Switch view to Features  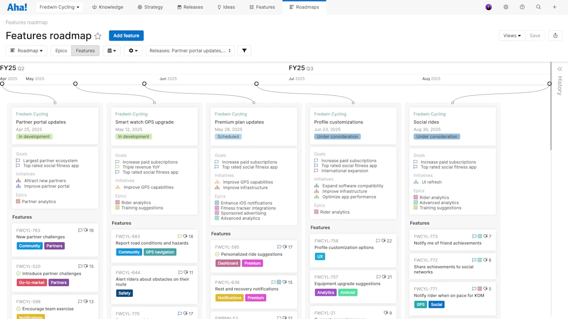point(85,51)
